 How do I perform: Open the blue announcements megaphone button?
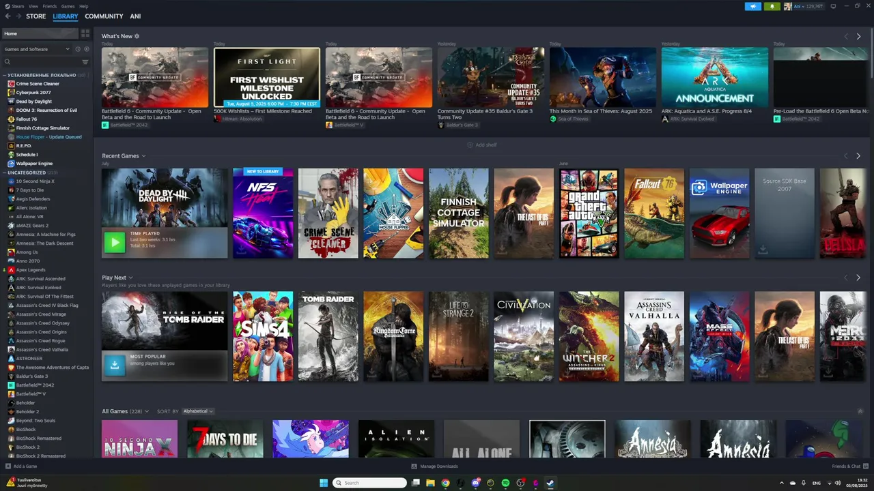(x=753, y=6)
